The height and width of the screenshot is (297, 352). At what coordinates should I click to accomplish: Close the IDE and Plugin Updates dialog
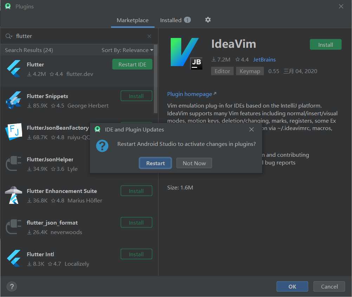click(252, 129)
